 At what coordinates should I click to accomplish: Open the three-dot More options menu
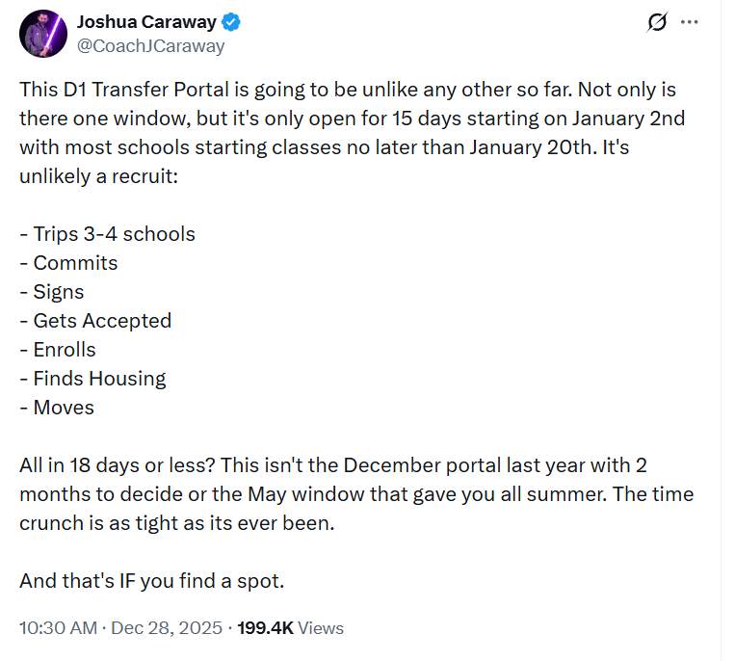[x=689, y=23]
